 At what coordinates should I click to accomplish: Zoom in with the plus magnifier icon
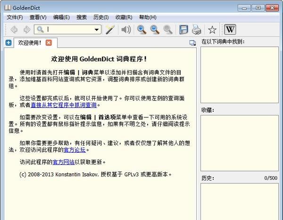(141, 30)
